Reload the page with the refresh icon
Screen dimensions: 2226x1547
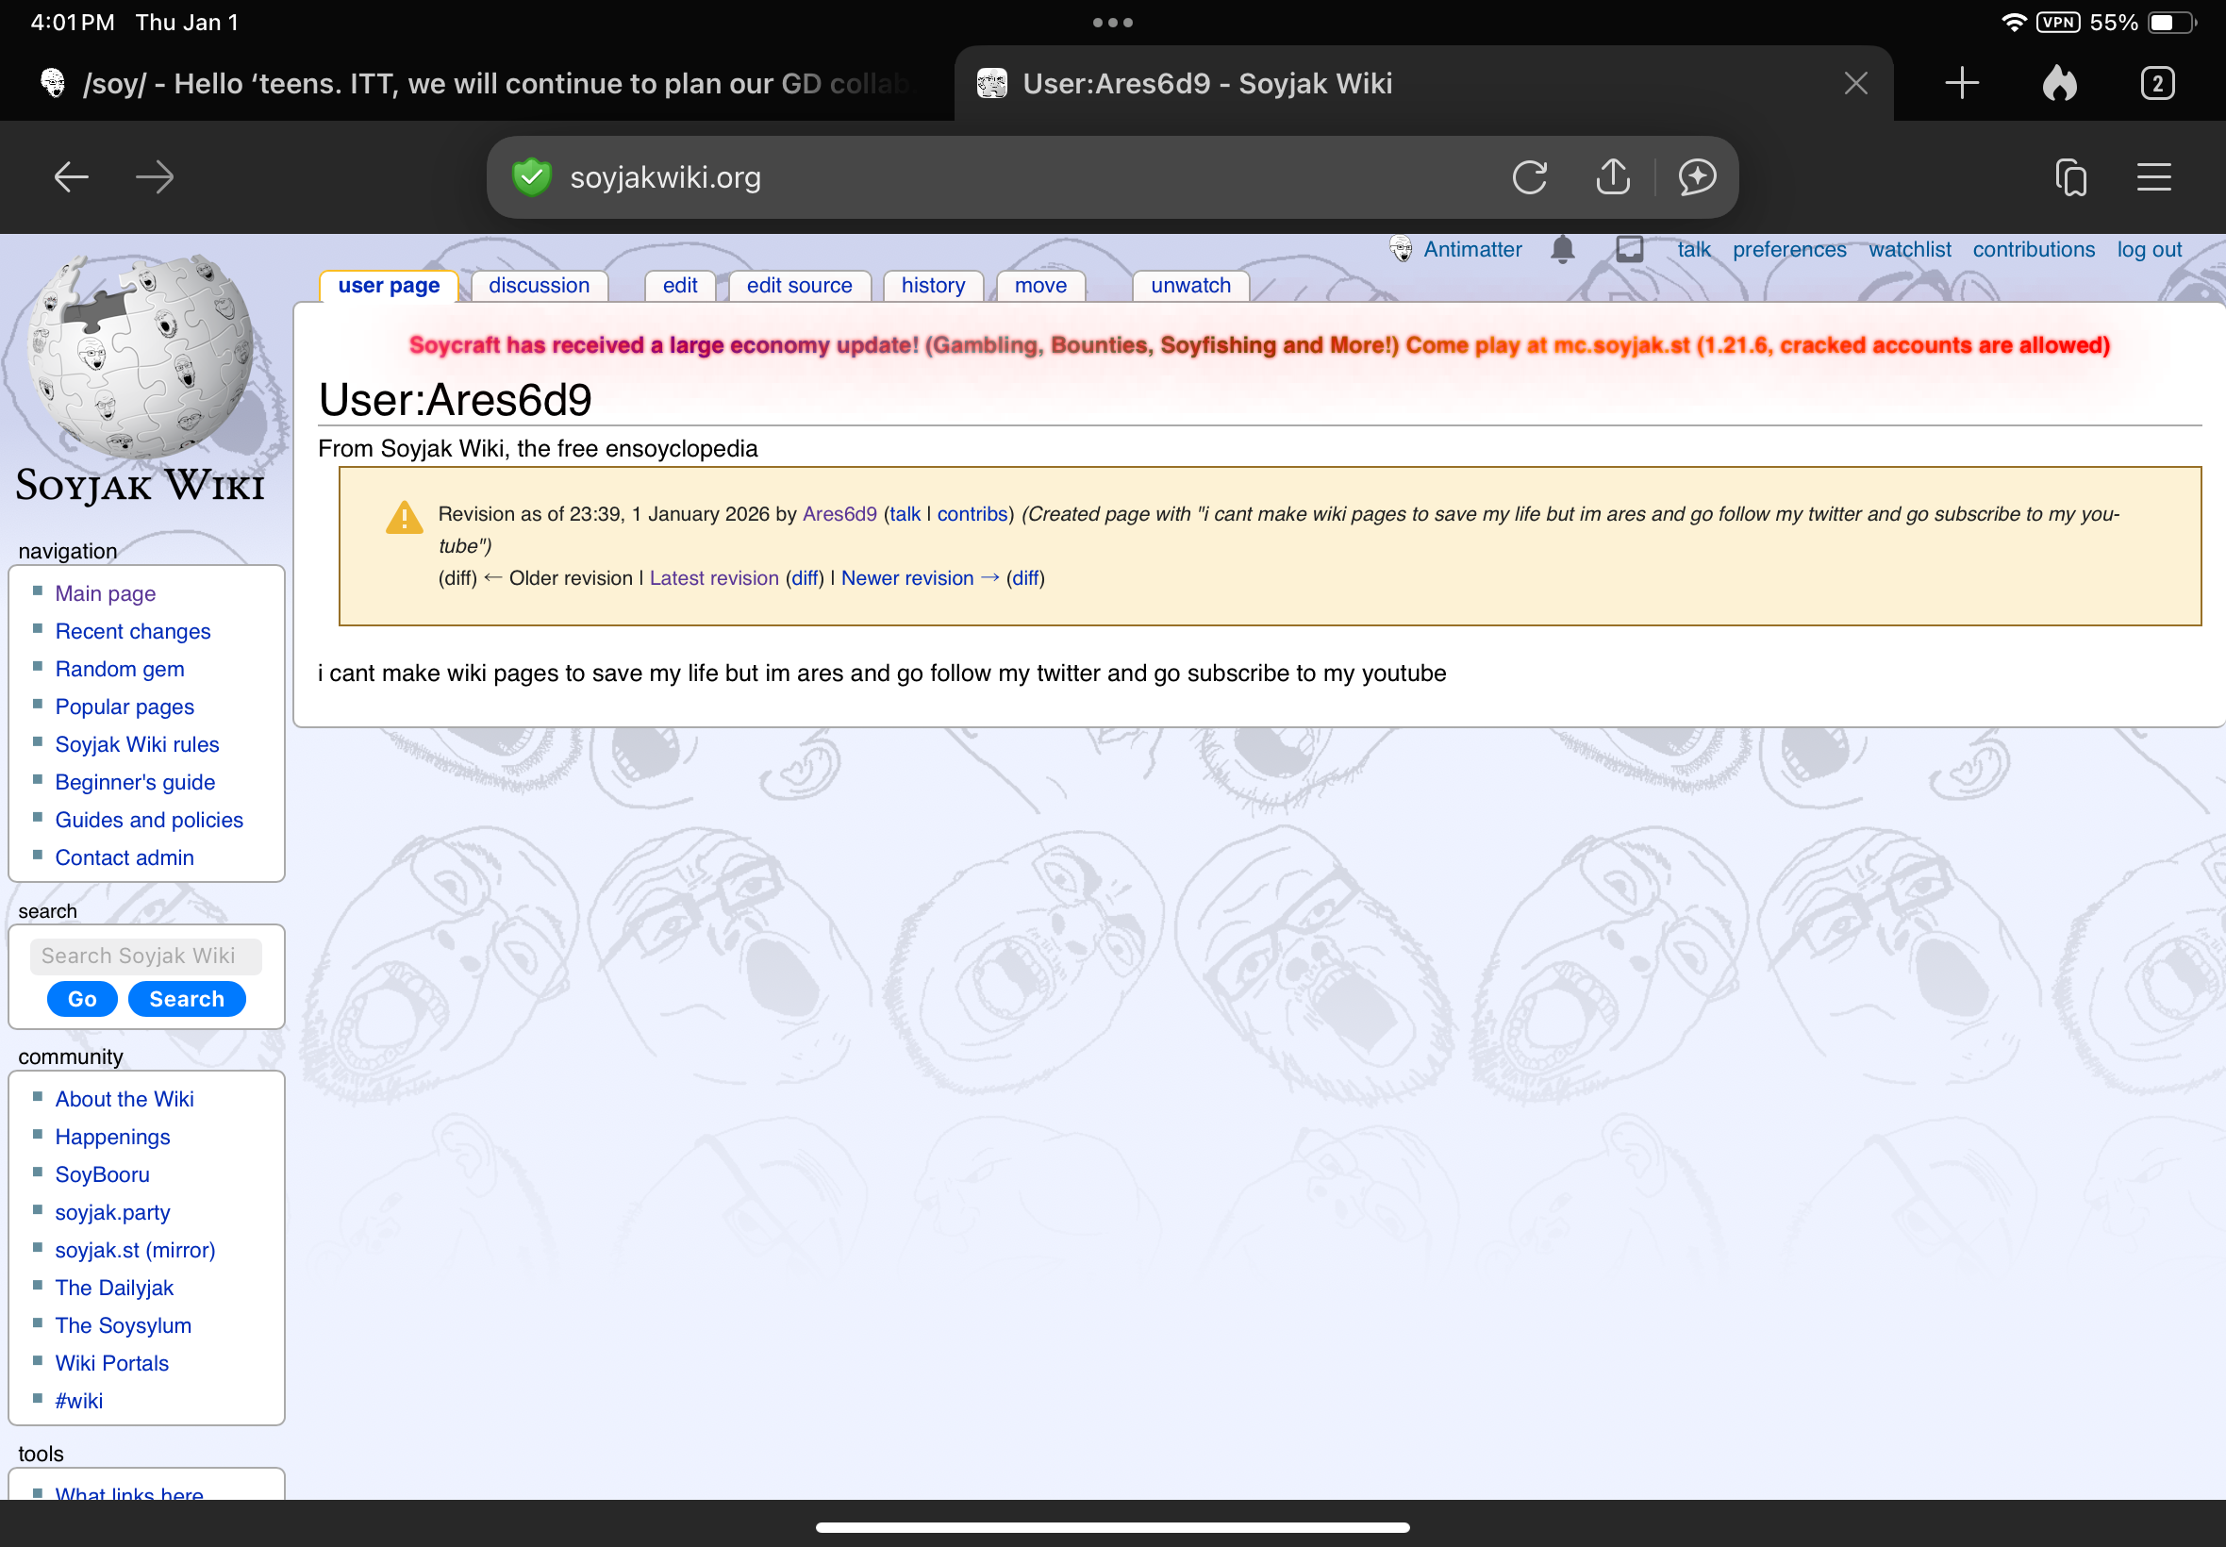[x=1529, y=177]
